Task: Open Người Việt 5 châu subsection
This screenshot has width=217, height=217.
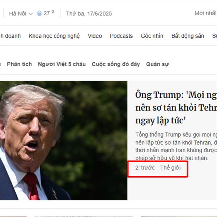Action: tap(62, 64)
